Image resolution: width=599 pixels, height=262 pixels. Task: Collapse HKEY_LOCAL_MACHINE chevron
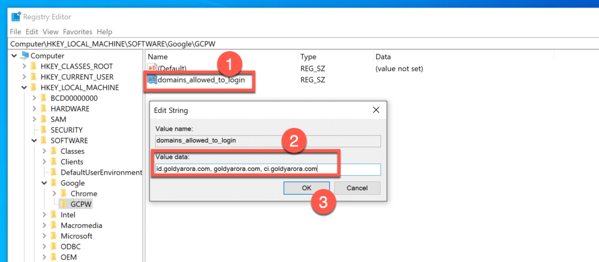tap(24, 88)
